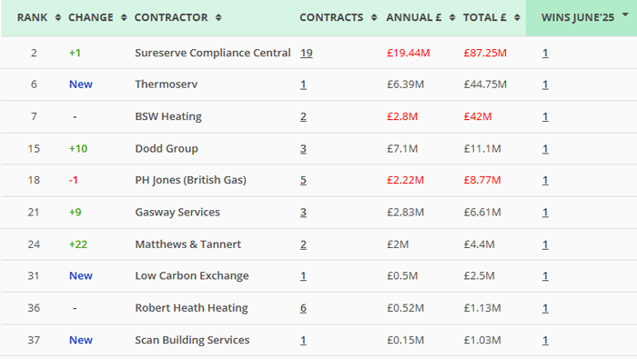Open Dodd Group's June wins link
This screenshot has height=359, width=637.
click(x=545, y=149)
